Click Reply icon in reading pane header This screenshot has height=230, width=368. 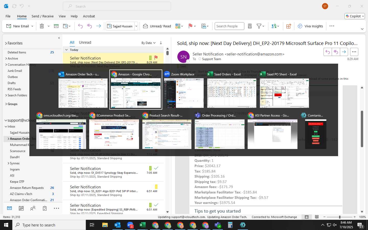[328, 52]
